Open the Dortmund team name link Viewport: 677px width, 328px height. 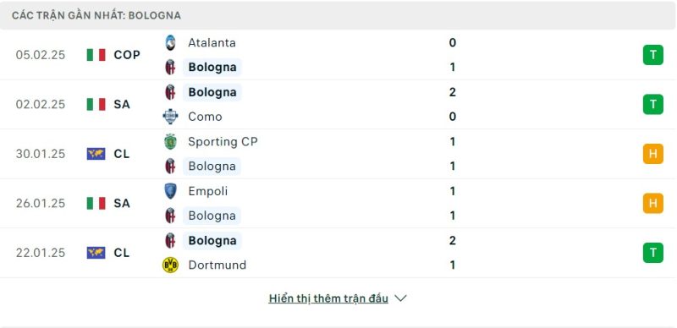coord(217,265)
